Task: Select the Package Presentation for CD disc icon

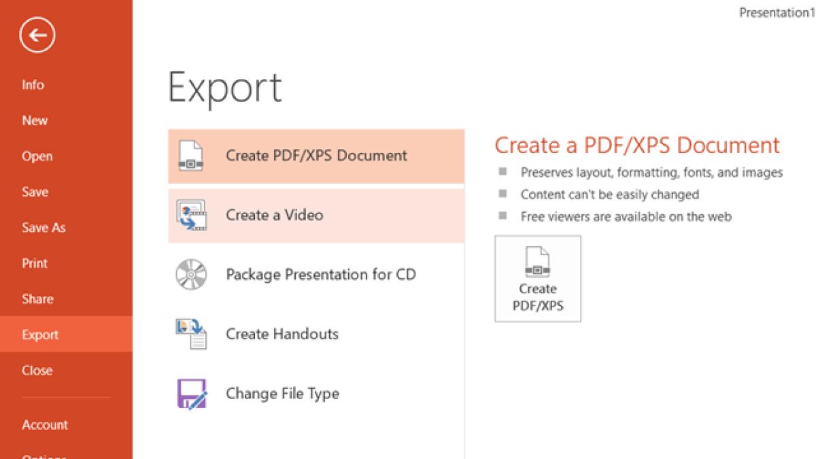Action: (x=191, y=275)
